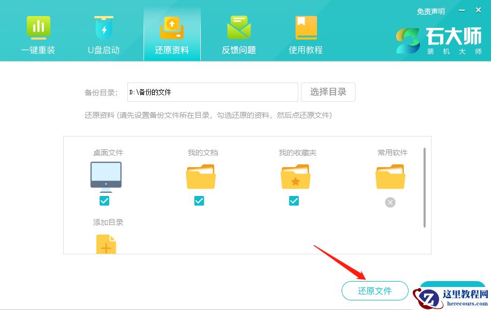Image resolution: width=491 pixels, height=310 pixels.
Task: Open the 我的文档 folder icon
Action: (x=200, y=178)
